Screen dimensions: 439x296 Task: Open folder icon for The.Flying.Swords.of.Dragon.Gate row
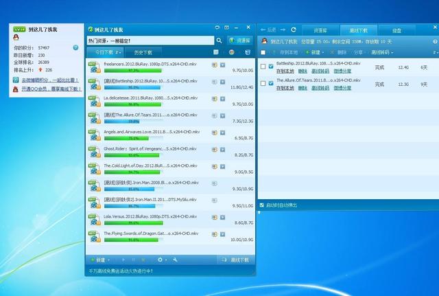click(215, 234)
